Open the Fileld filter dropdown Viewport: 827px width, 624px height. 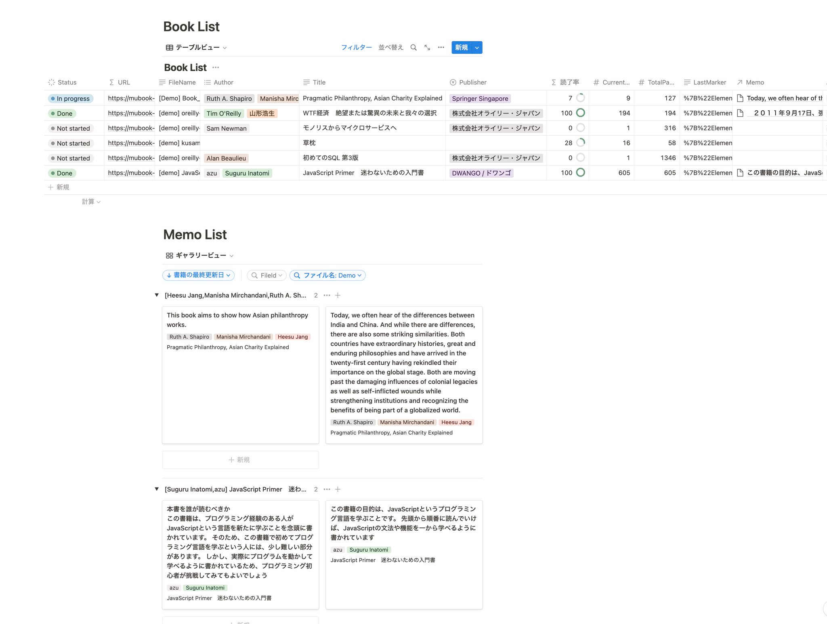(x=267, y=275)
